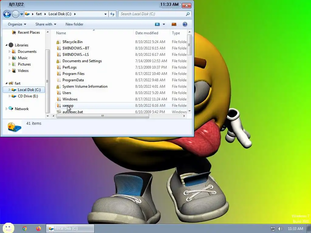Select Network in the navigation pane

22,109
